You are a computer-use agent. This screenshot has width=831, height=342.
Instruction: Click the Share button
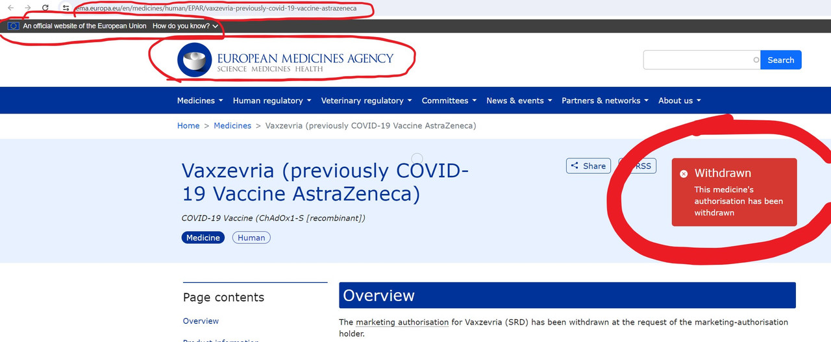pyautogui.click(x=588, y=165)
